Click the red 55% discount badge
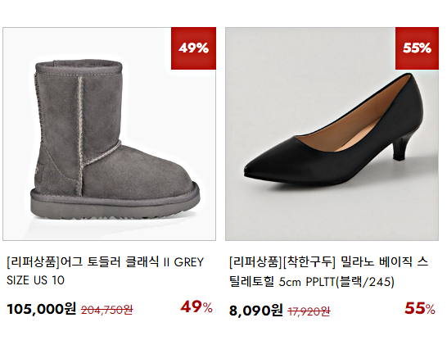This screenshot has width=447, height=345. point(417,48)
